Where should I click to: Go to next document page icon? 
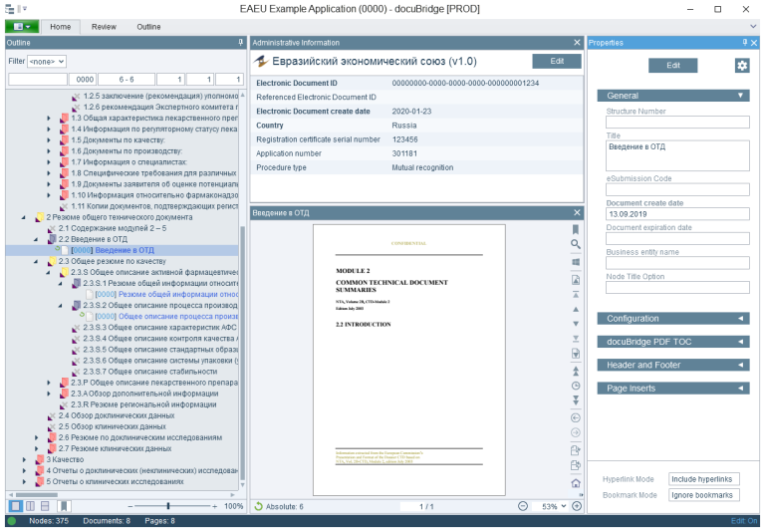coord(575,354)
